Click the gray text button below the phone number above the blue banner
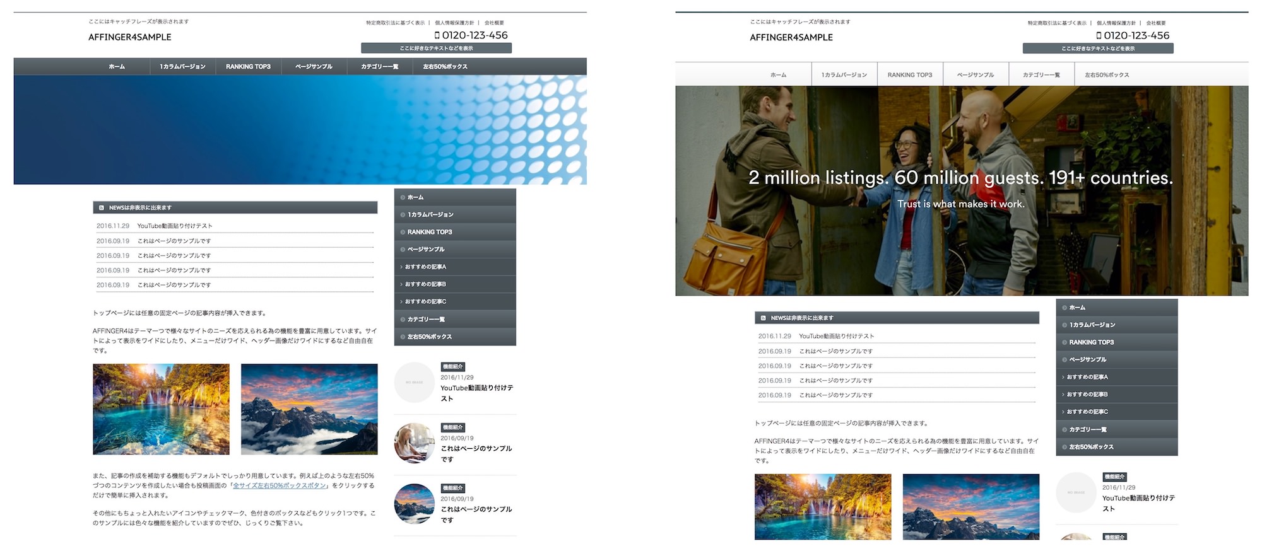The width and height of the screenshot is (1262, 556). [436, 49]
